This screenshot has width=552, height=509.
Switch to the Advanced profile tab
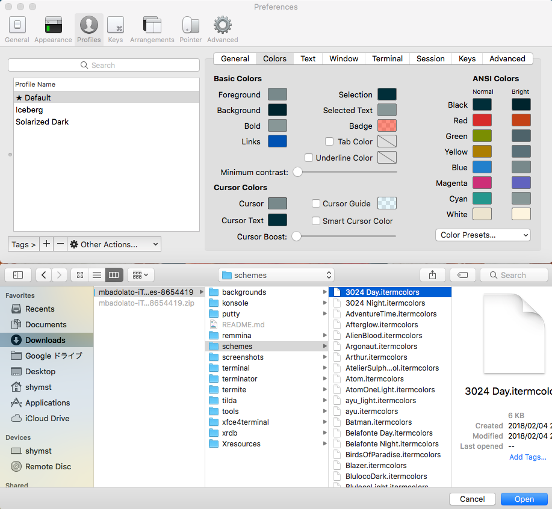coord(507,59)
